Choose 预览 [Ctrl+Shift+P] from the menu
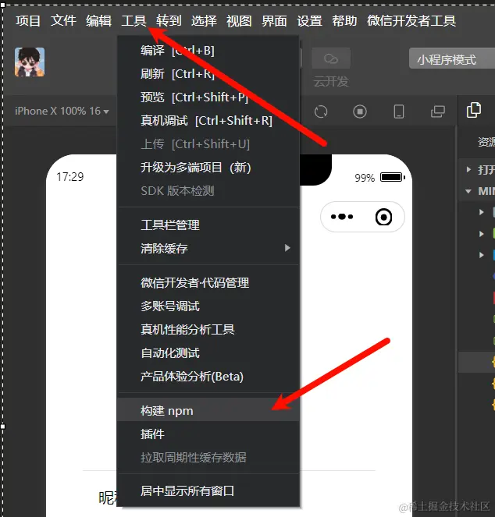The image size is (495, 517). [208, 97]
